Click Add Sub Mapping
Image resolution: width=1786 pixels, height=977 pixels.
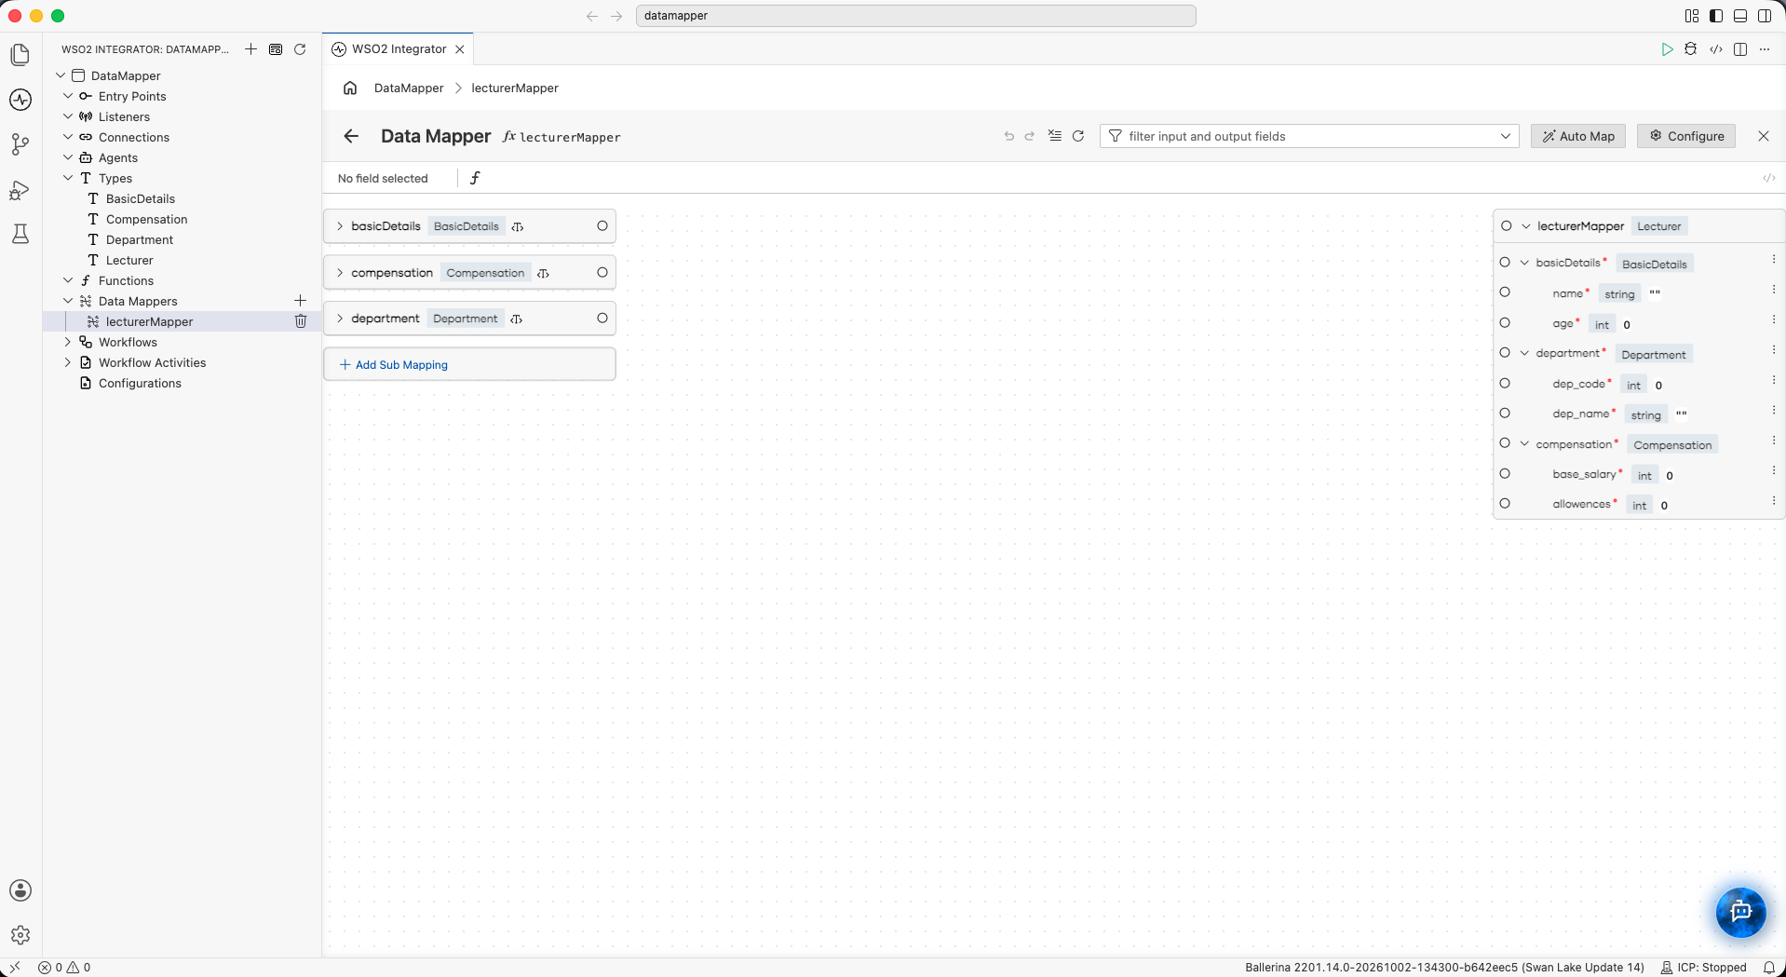469,364
